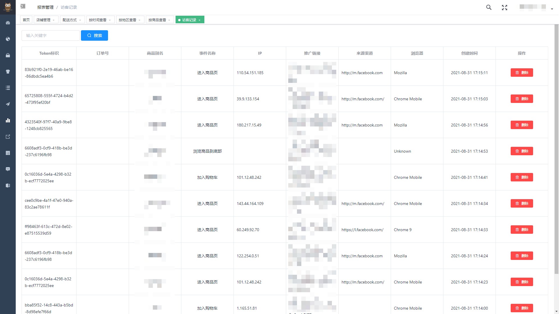
Task: Open the header search magnifier icon
Action: tap(489, 8)
